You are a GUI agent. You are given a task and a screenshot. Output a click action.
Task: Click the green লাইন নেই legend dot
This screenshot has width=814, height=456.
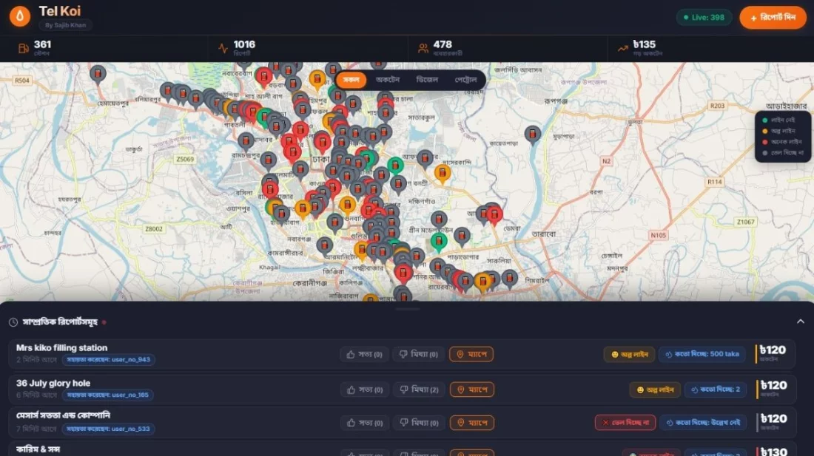(765, 120)
